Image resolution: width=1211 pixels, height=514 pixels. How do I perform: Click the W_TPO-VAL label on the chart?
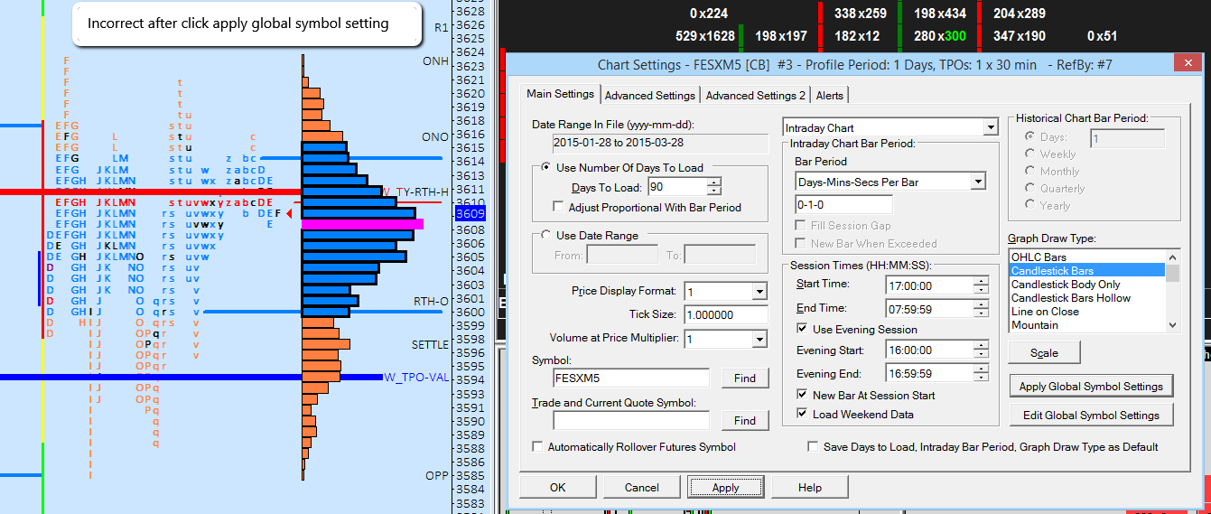pos(418,378)
